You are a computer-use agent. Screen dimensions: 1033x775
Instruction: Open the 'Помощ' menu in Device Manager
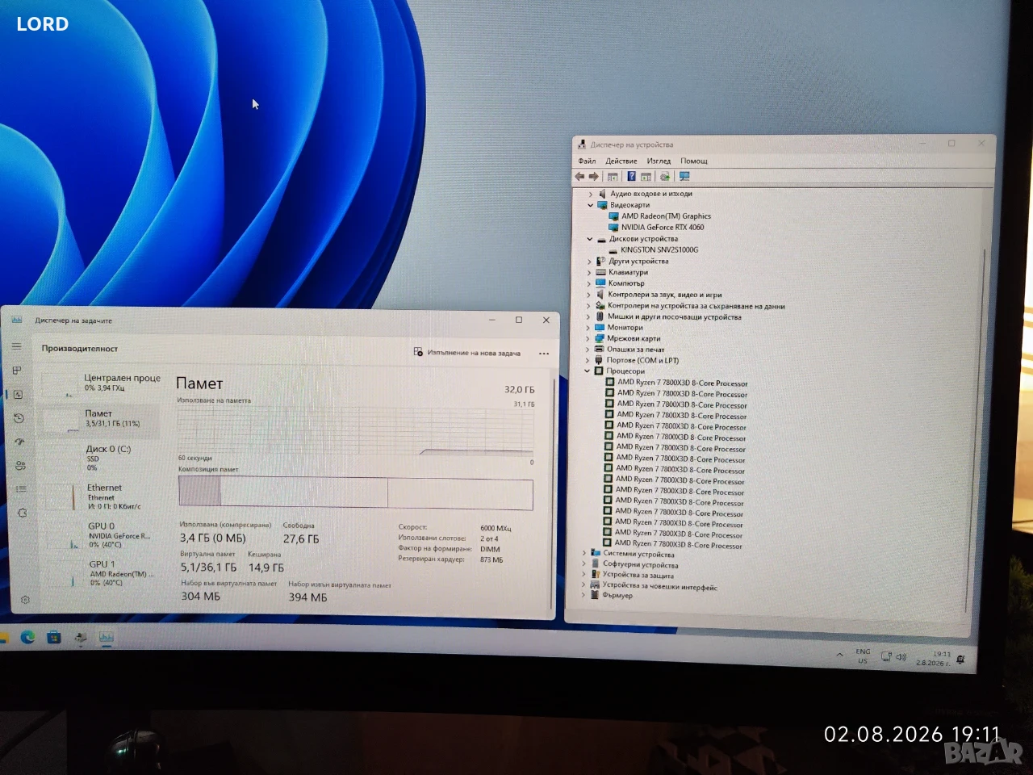coord(694,161)
